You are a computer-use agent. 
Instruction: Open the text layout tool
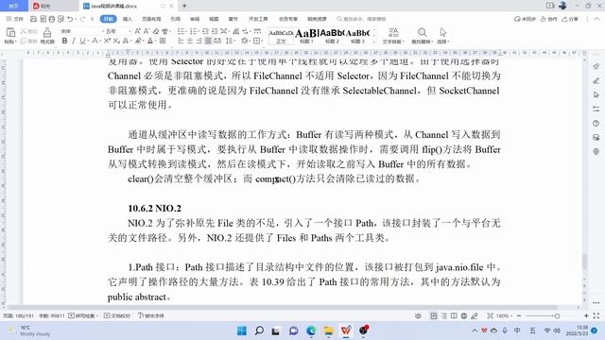tap(393, 36)
